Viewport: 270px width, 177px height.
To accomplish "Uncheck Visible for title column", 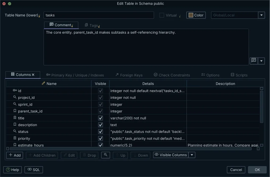I will pos(100,118).
